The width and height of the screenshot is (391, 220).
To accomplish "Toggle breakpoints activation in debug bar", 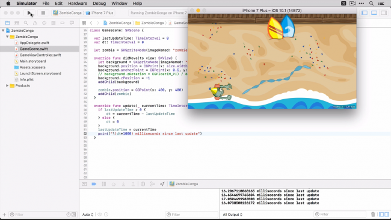I will pyautogui.click(x=94, y=184).
